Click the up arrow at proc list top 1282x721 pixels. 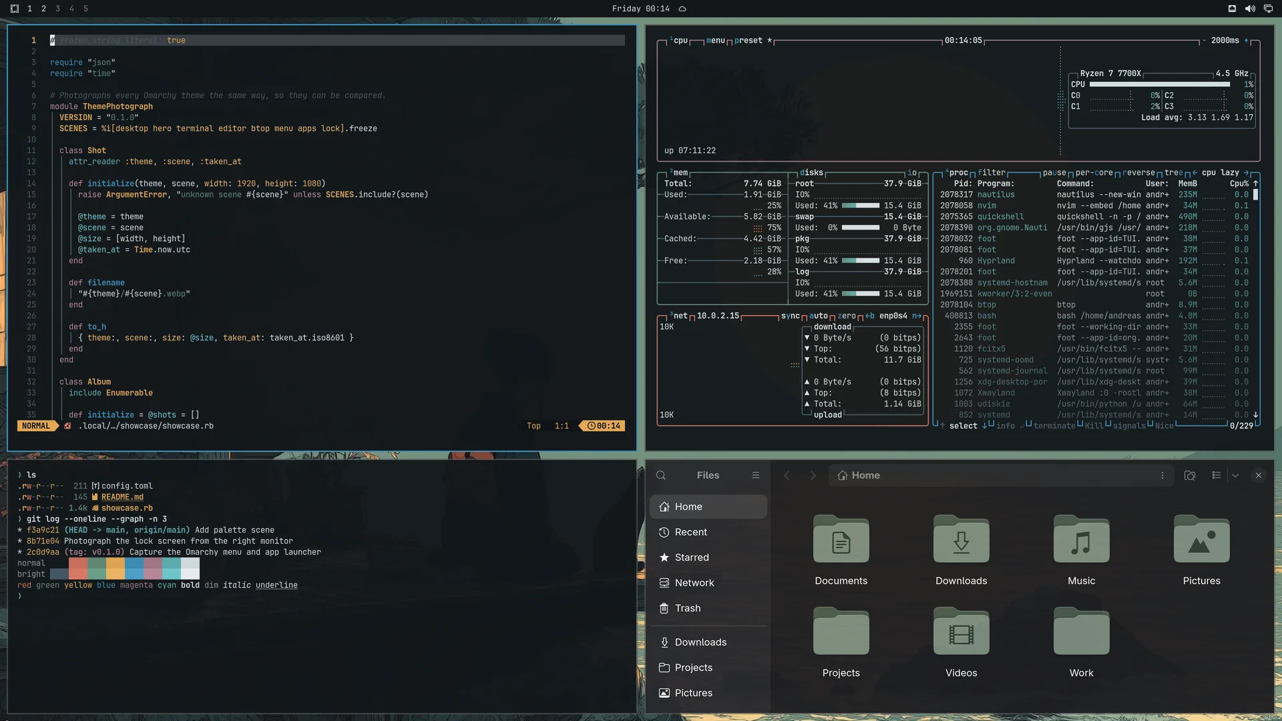click(1256, 184)
